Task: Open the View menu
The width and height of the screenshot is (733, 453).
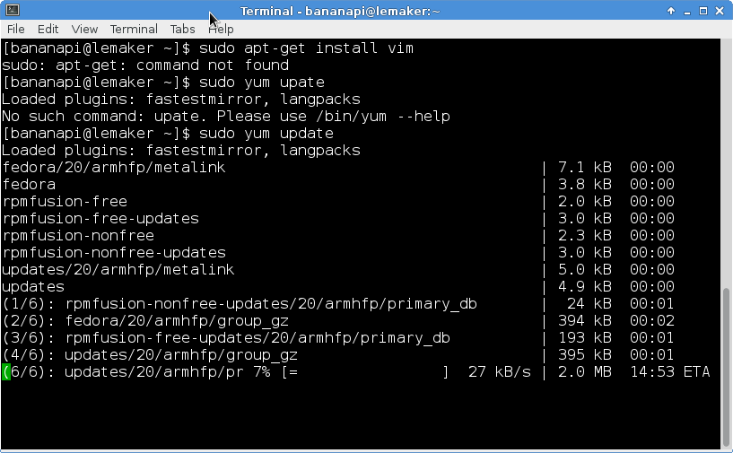Action: [84, 29]
